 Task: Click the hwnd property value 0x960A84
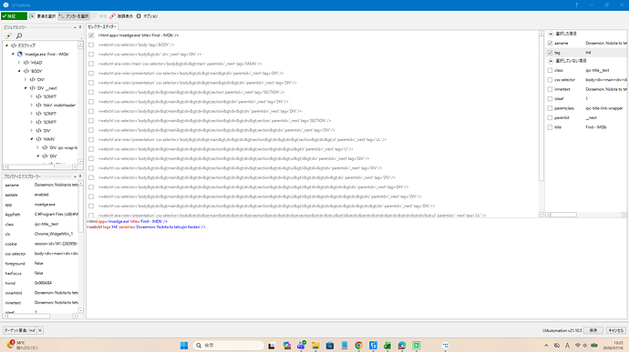pos(43,283)
